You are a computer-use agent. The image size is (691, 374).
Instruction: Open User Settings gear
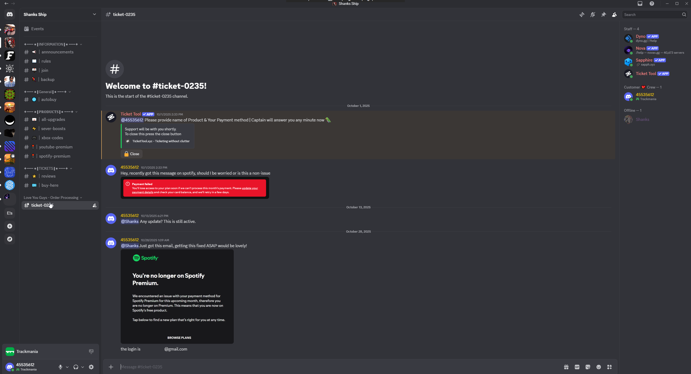91,367
